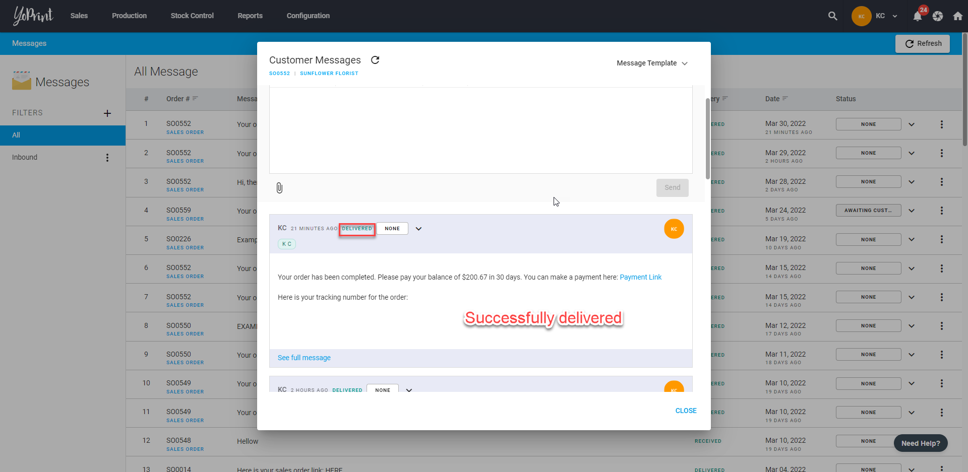The width and height of the screenshot is (968, 472).
Task: Click the page vertical scrollbar
Action: click(x=965, y=90)
